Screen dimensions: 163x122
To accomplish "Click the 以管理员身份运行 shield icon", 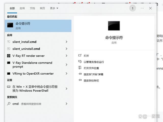I will point(80,62).
